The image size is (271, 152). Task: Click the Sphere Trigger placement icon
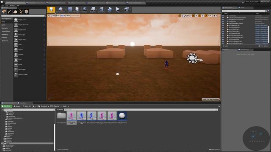[16, 74]
